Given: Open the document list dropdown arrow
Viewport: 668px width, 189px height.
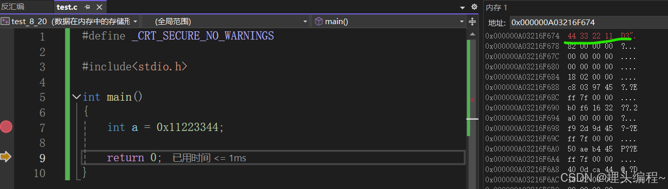Looking at the screenshot, I should tap(463, 7).
